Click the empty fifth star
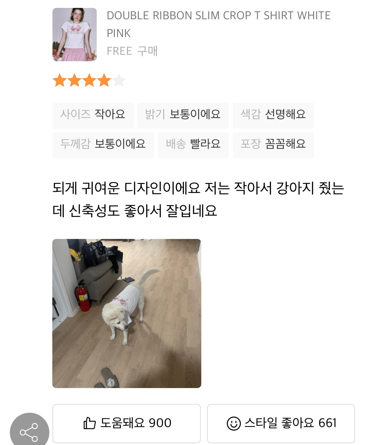Image resolution: width=370 pixels, height=445 pixels. [119, 80]
